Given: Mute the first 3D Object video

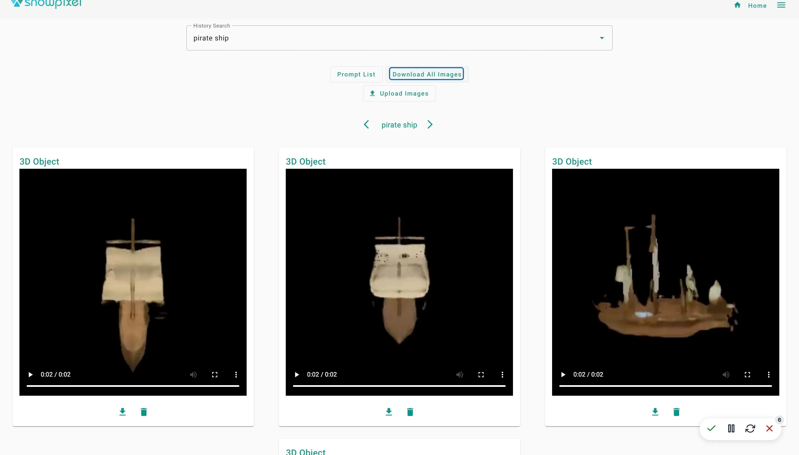Looking at the screenshot, I should [x=193, y=374].
